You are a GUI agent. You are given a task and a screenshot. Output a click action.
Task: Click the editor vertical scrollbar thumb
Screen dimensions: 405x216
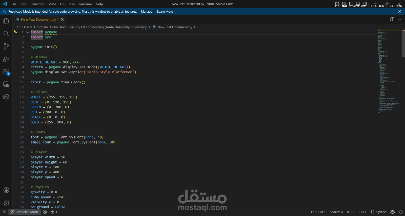(x=403, y=43)
